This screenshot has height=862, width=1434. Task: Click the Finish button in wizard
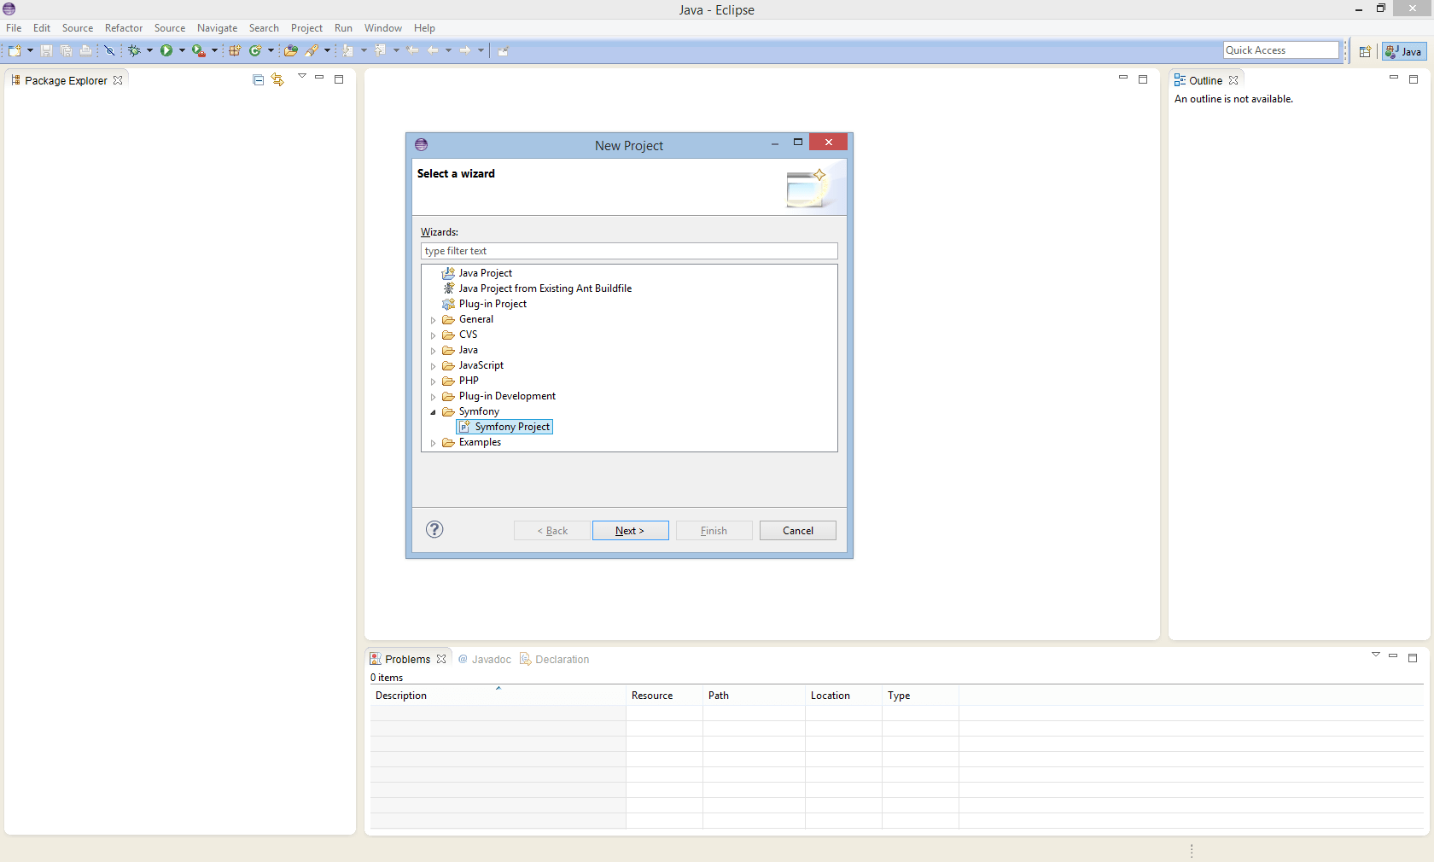pos(714,530)
